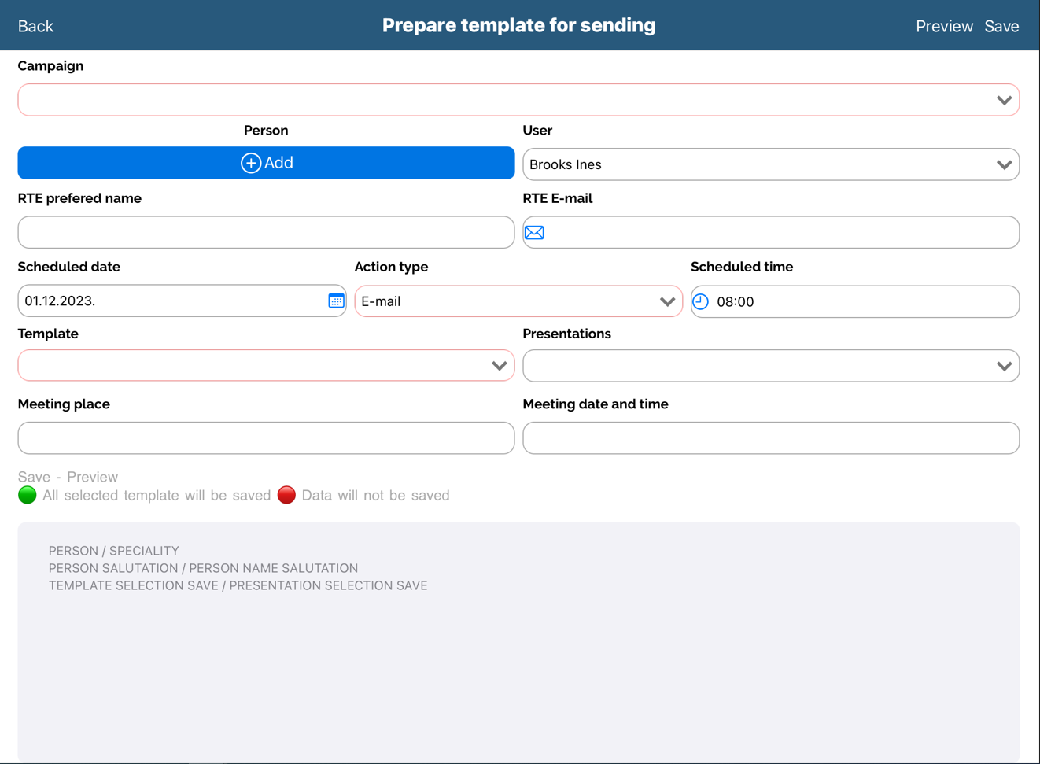
Task: Expand the Campaign dropdown
Action: click(518, 100)
